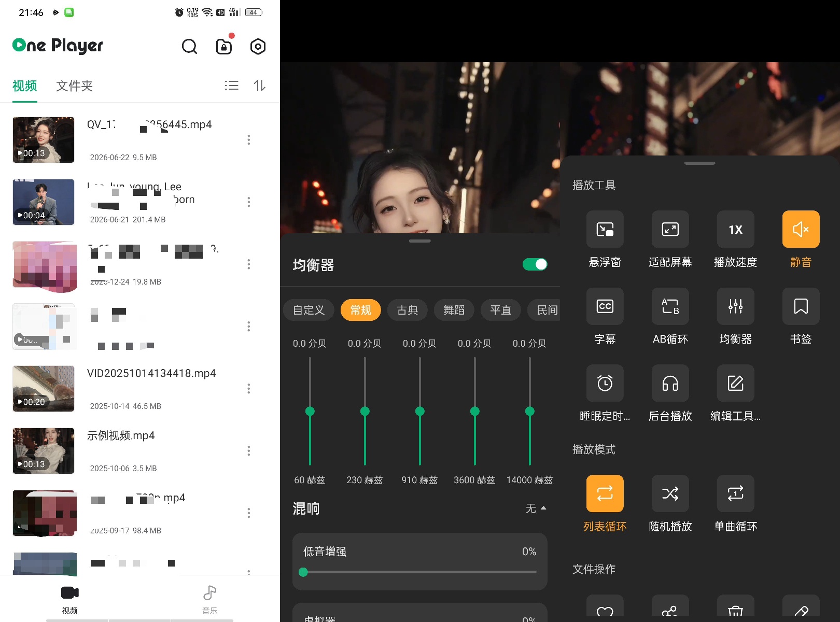The width and height of the screenshot is (840, 622).
Task: Open options menu for QV_ mp4 video
Action: coord(249,140)
